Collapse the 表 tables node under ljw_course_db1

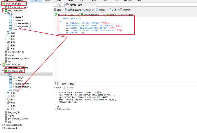[5, 14]
